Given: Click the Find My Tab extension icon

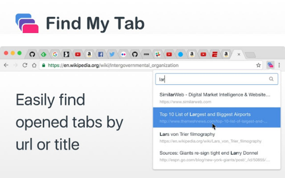Looking at the screenshot, I should click(x=270, y=65).
